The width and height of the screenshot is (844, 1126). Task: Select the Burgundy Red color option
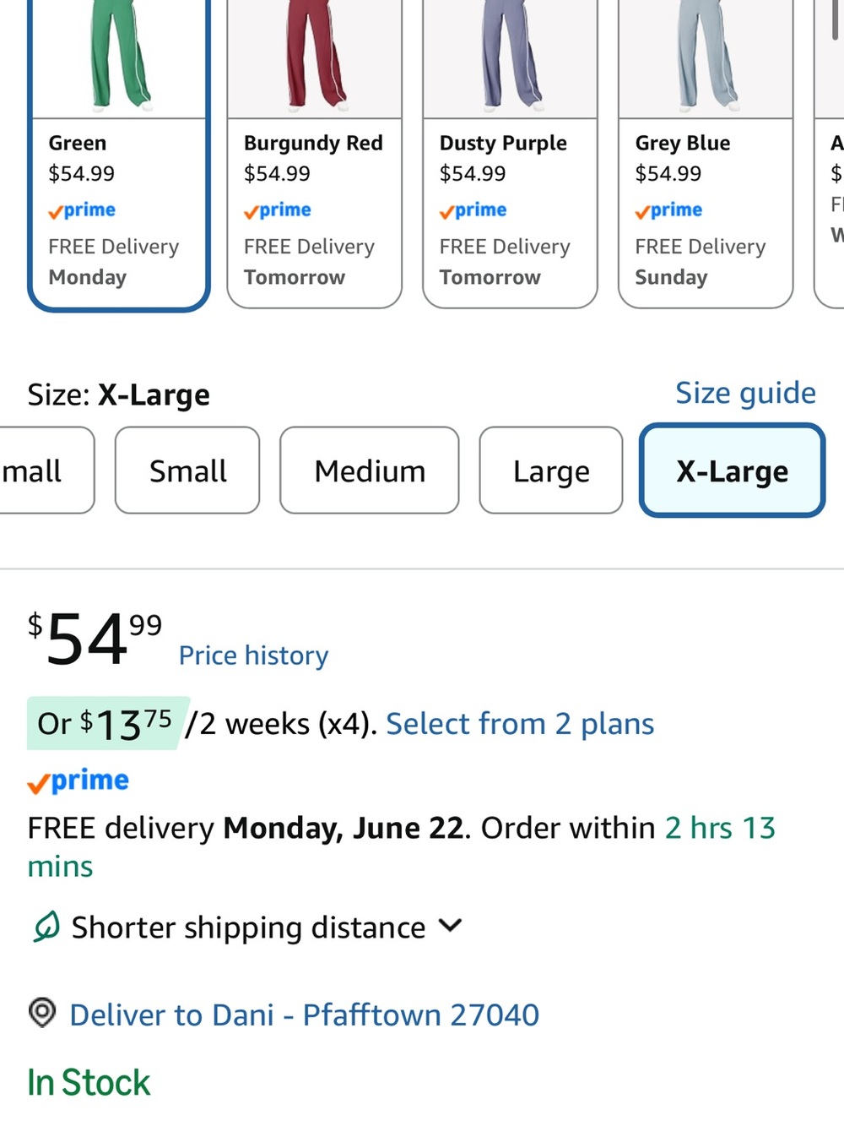(x=314, y=153)
